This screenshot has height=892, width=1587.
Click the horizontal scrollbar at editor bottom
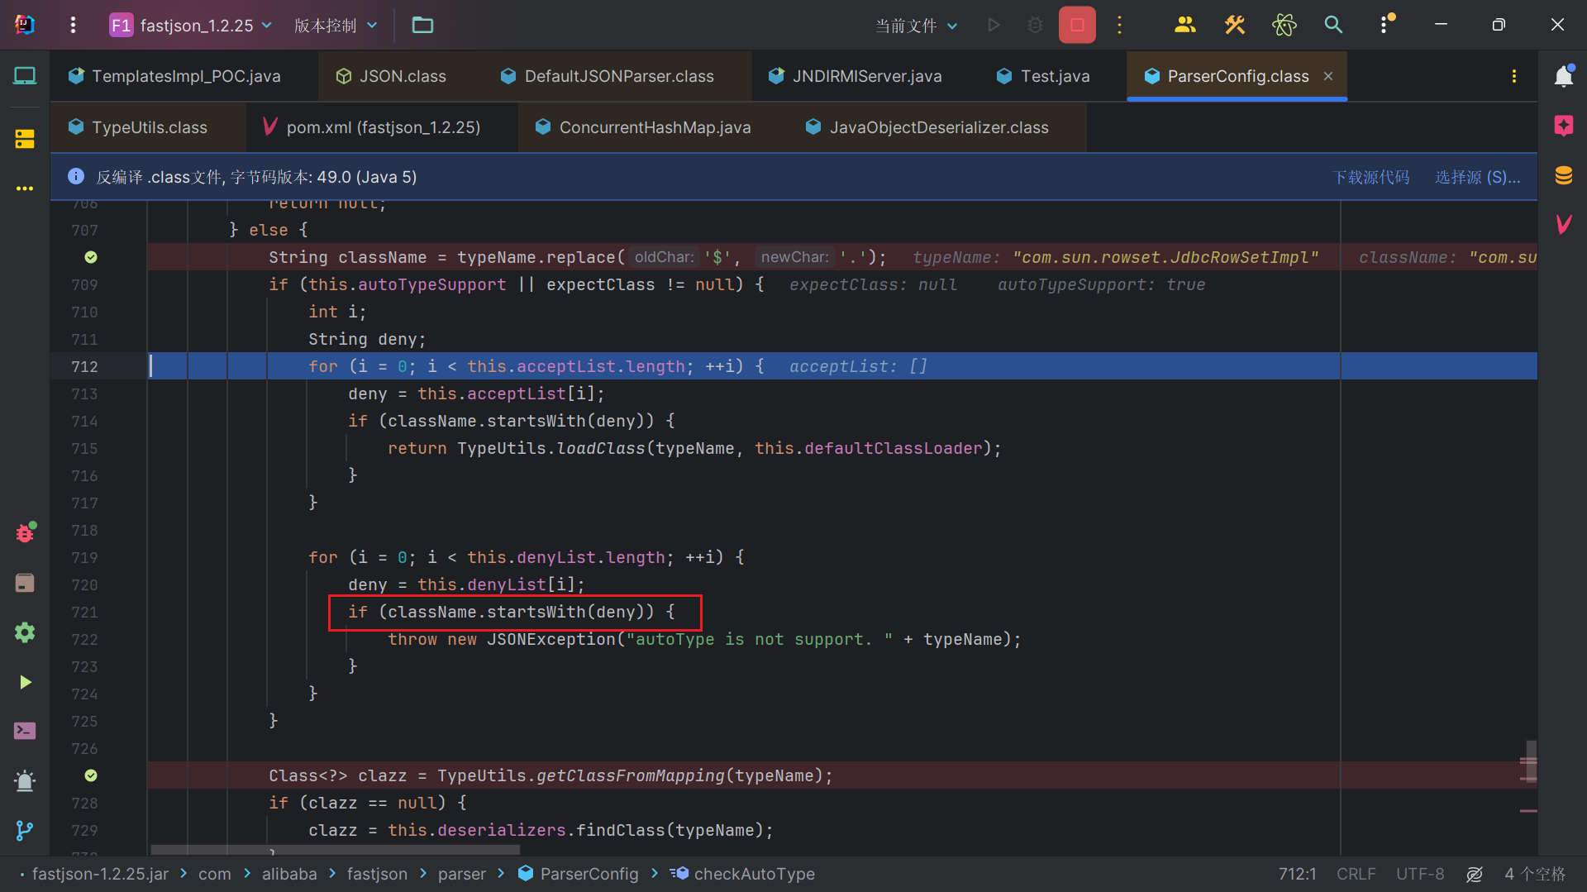[x=335, y=850]
